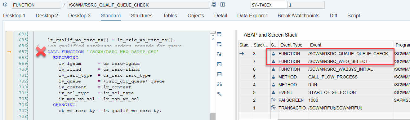410x120 pixels.
Task: Open the Structures tab
Action: coord(142,16)
